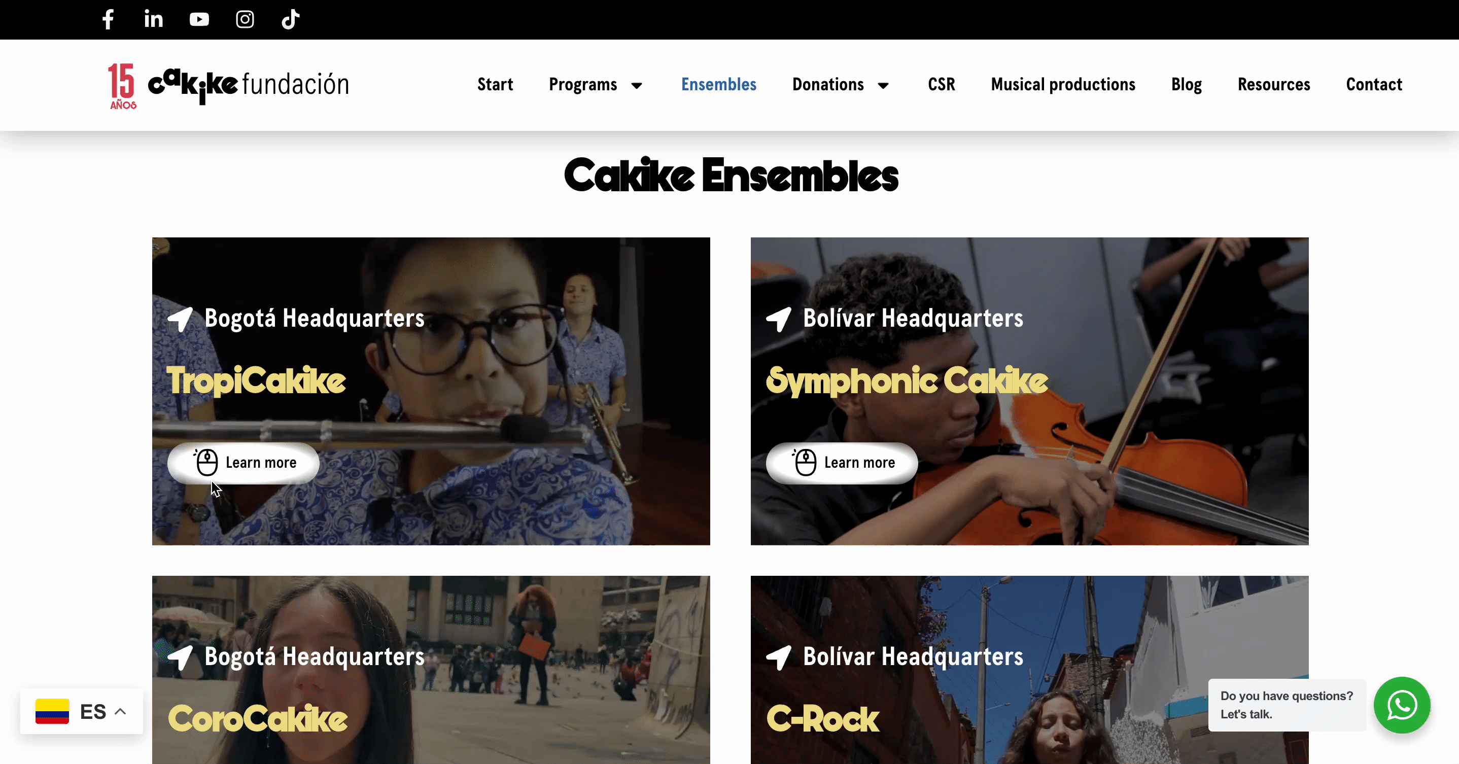Click the Colombian flag language icon
This screenshot has width=1459, height=764.
pyautogui.click(x=52, y=711)
